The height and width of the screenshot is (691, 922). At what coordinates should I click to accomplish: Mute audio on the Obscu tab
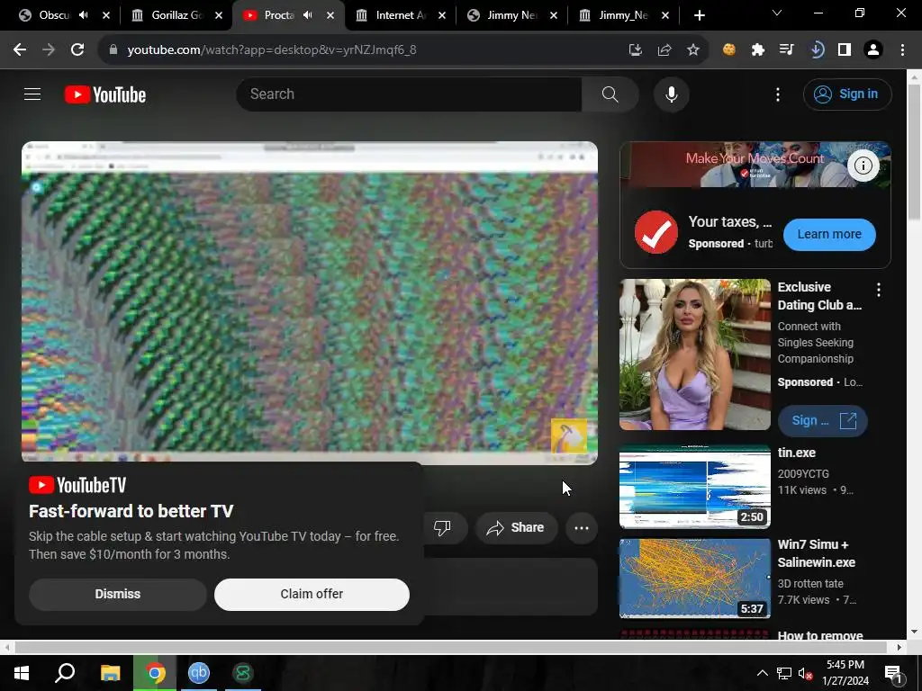pos(84,15)
